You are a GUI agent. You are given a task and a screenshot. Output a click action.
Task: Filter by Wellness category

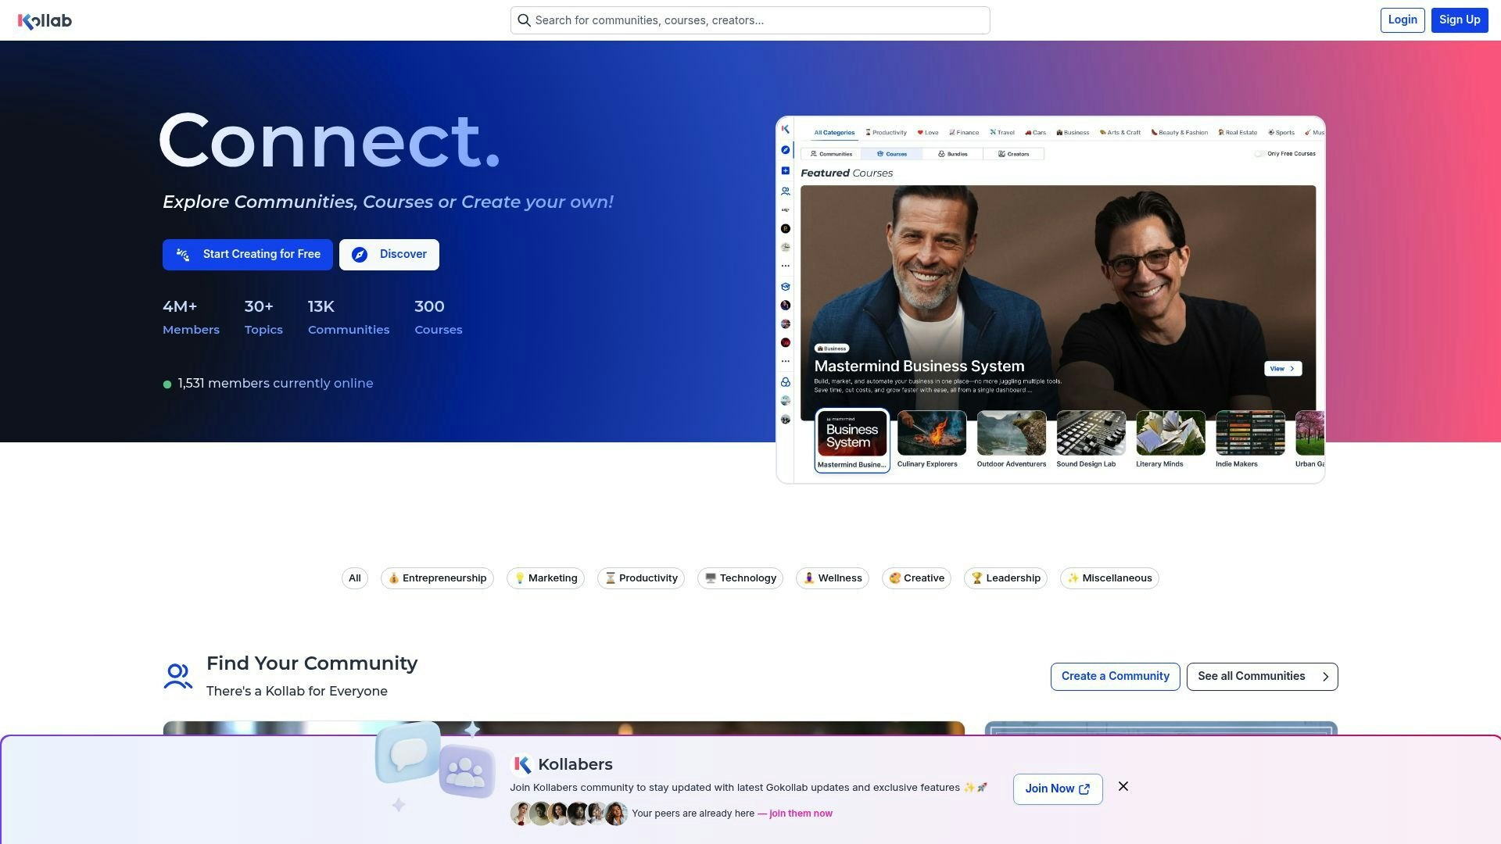click(832, 578)
